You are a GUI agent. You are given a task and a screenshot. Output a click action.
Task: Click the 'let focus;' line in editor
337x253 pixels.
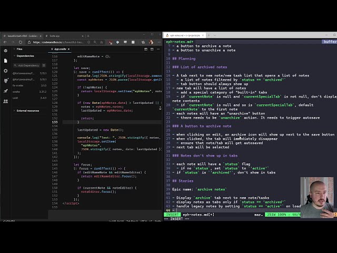tap(83, 164)
